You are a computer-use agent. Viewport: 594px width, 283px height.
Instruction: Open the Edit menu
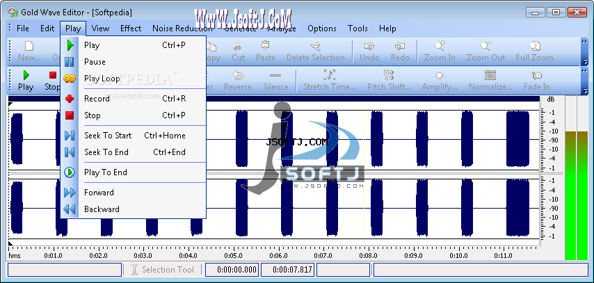tap(47, 29)
